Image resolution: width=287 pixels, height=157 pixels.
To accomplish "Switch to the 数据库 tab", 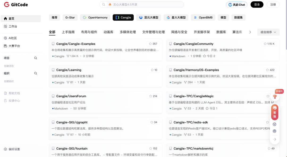I will click(x=221, y=32).
